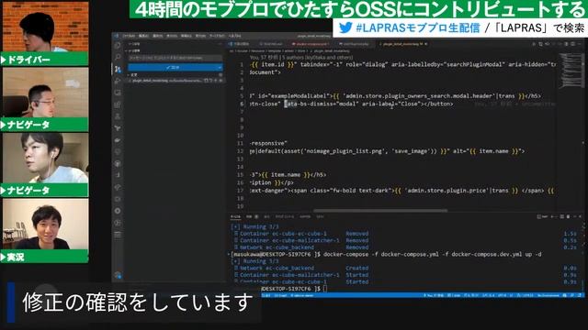588x330 pixels.
Task: Select the Output tab in the bottom panel
Action: click(x=266, y=216)
